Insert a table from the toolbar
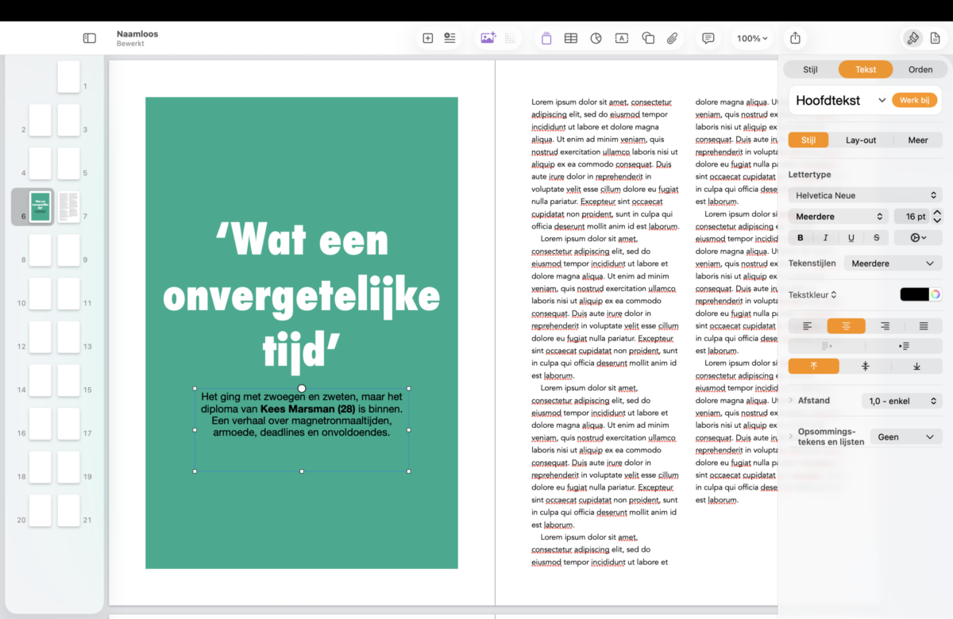Viewport: 953px width, 619px height. 571,38
